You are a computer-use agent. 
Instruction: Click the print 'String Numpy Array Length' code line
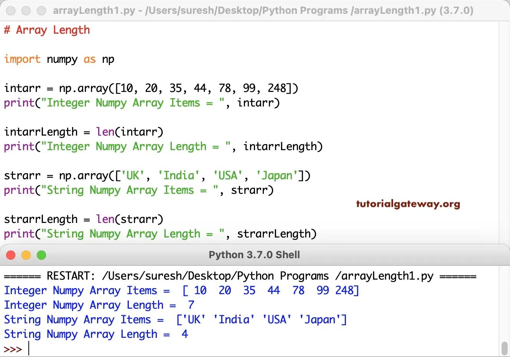click(160, 234)
